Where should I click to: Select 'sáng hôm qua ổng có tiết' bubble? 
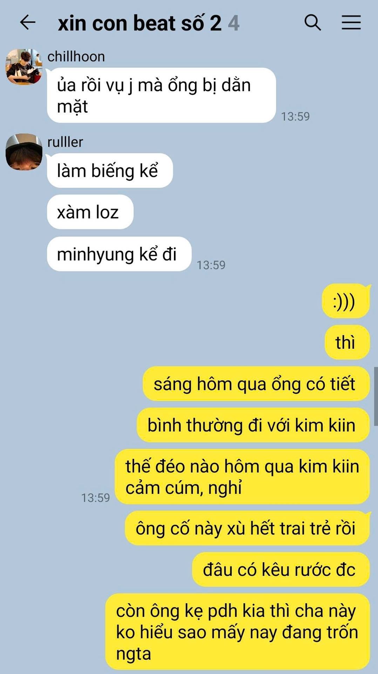(256, 384)
